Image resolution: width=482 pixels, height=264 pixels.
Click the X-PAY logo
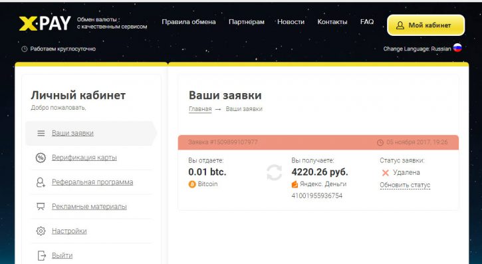click(45, 24)
